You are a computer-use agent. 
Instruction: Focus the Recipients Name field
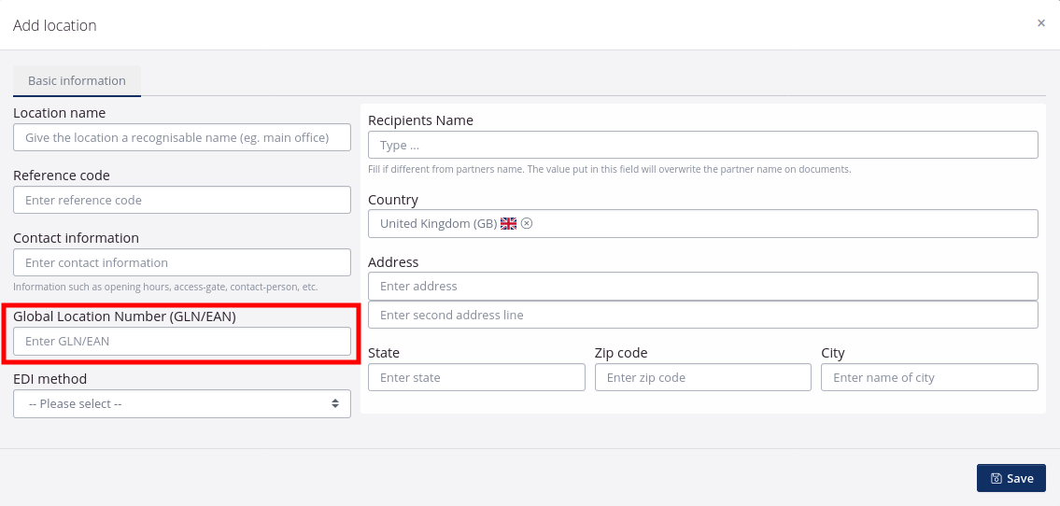[x=702, y=146]
